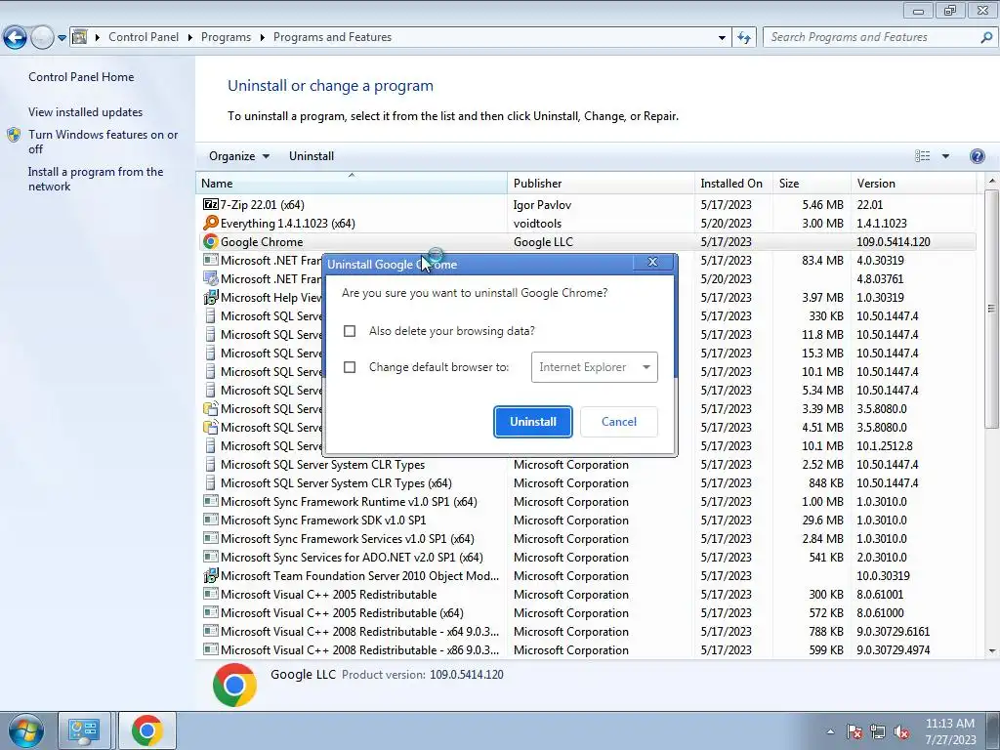Close the Uninstall Google Chrome dialog

pos(652,262)
